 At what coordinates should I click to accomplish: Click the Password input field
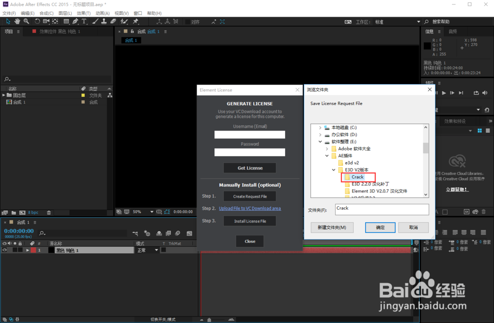click(250, 152)
